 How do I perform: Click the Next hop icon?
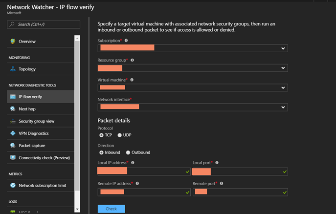13,109
